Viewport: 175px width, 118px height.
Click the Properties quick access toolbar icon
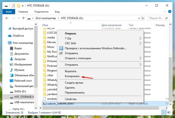[14, 5]
